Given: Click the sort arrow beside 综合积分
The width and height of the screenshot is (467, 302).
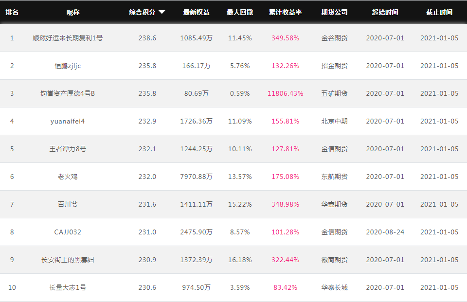Looking at the screenshot, I should click(162, 12).
